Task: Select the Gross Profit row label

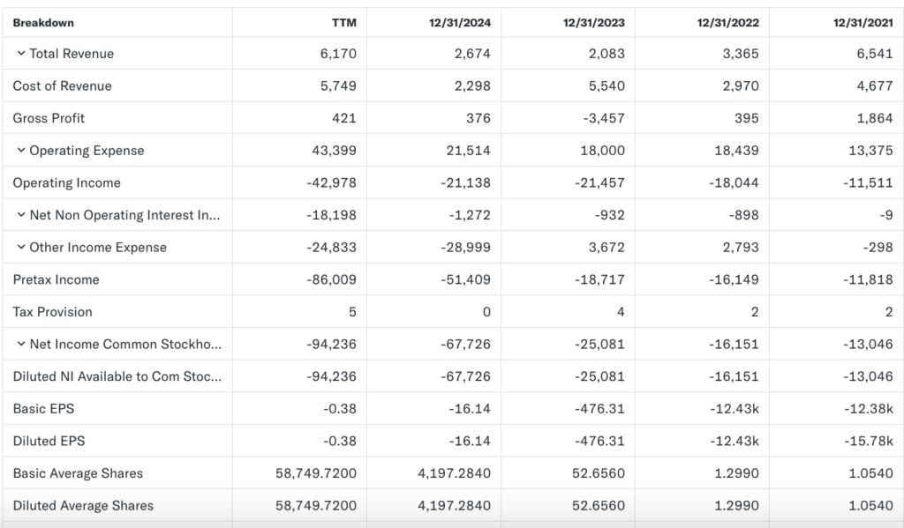Action: (49, 118)
